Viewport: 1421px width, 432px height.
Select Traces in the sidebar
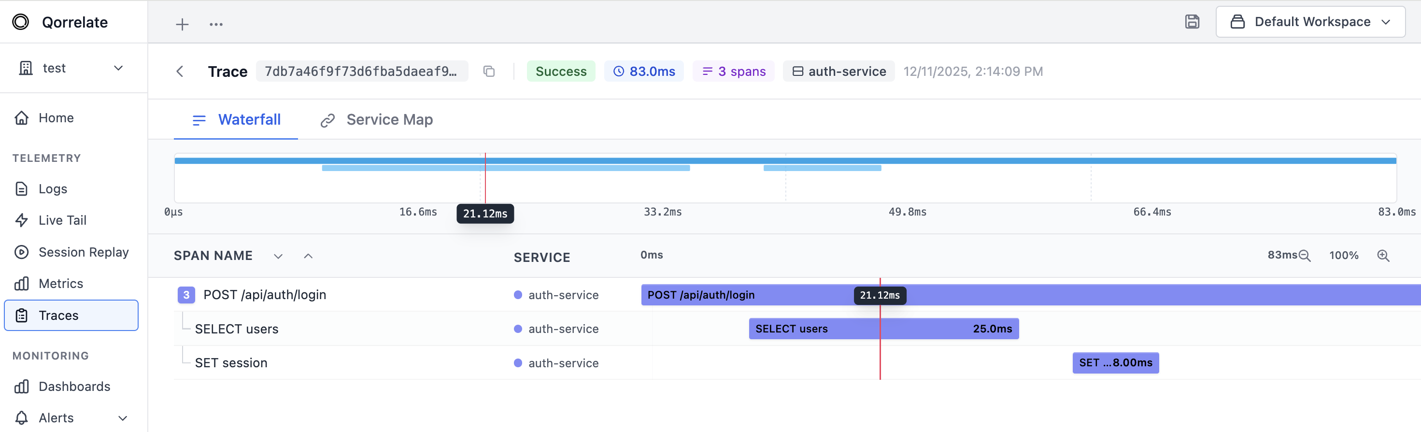tap(71, 315)
